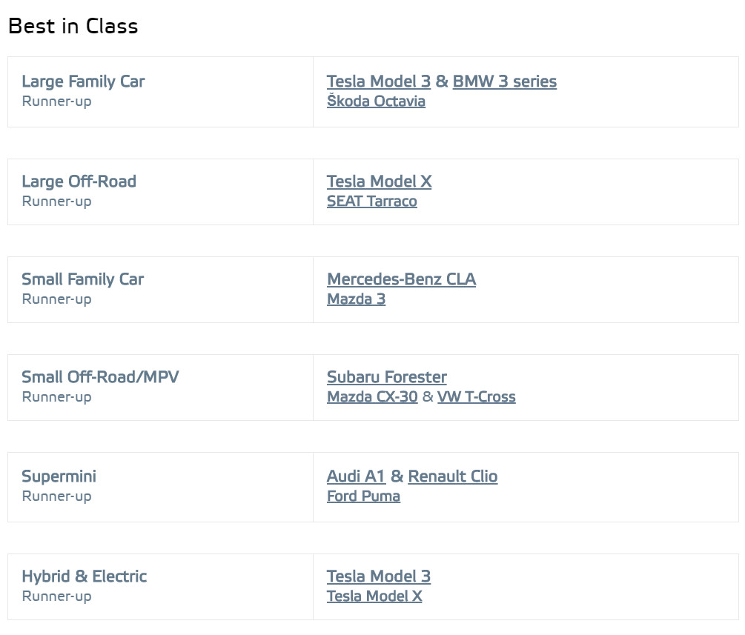Open the Renault Clio link
This screenshot has width=745, height=635.
pos(453,476)
